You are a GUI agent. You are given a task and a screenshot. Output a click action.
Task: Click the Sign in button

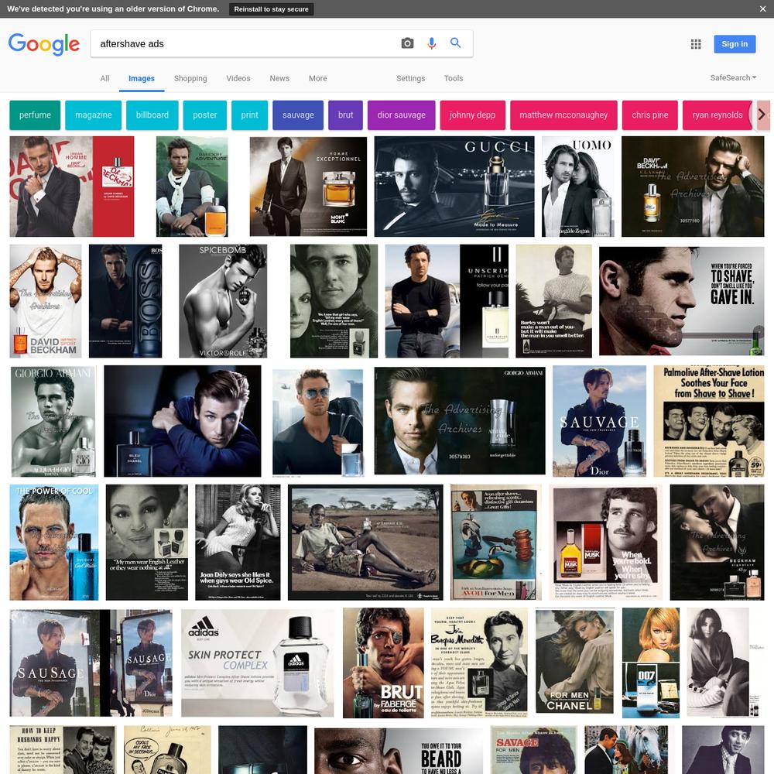point(735,44)
